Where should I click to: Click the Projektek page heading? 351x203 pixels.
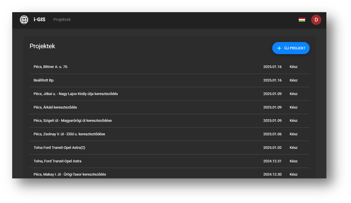[x=42, y=46]
